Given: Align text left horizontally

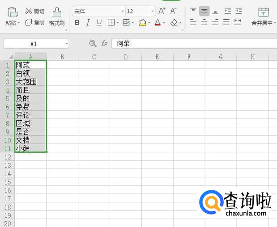Looking at the screenshot, I should click(193, 22).
